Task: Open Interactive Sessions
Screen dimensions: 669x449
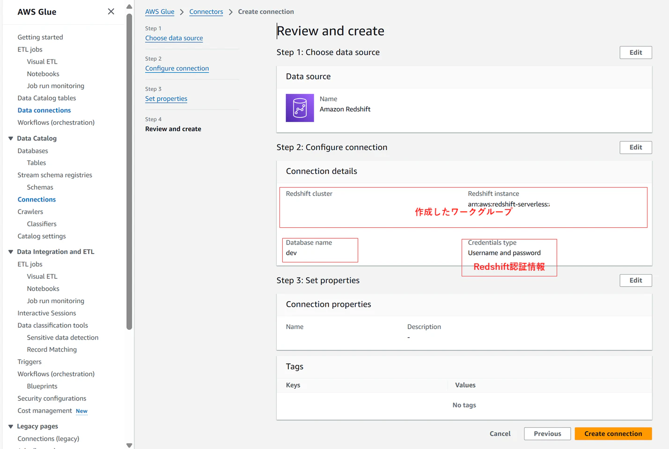Action: pyautogui.click(x=47, y=313)
